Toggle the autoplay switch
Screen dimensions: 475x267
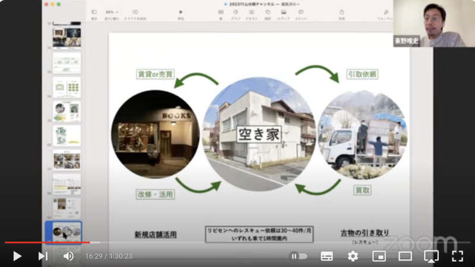click(x=298, y=256)
